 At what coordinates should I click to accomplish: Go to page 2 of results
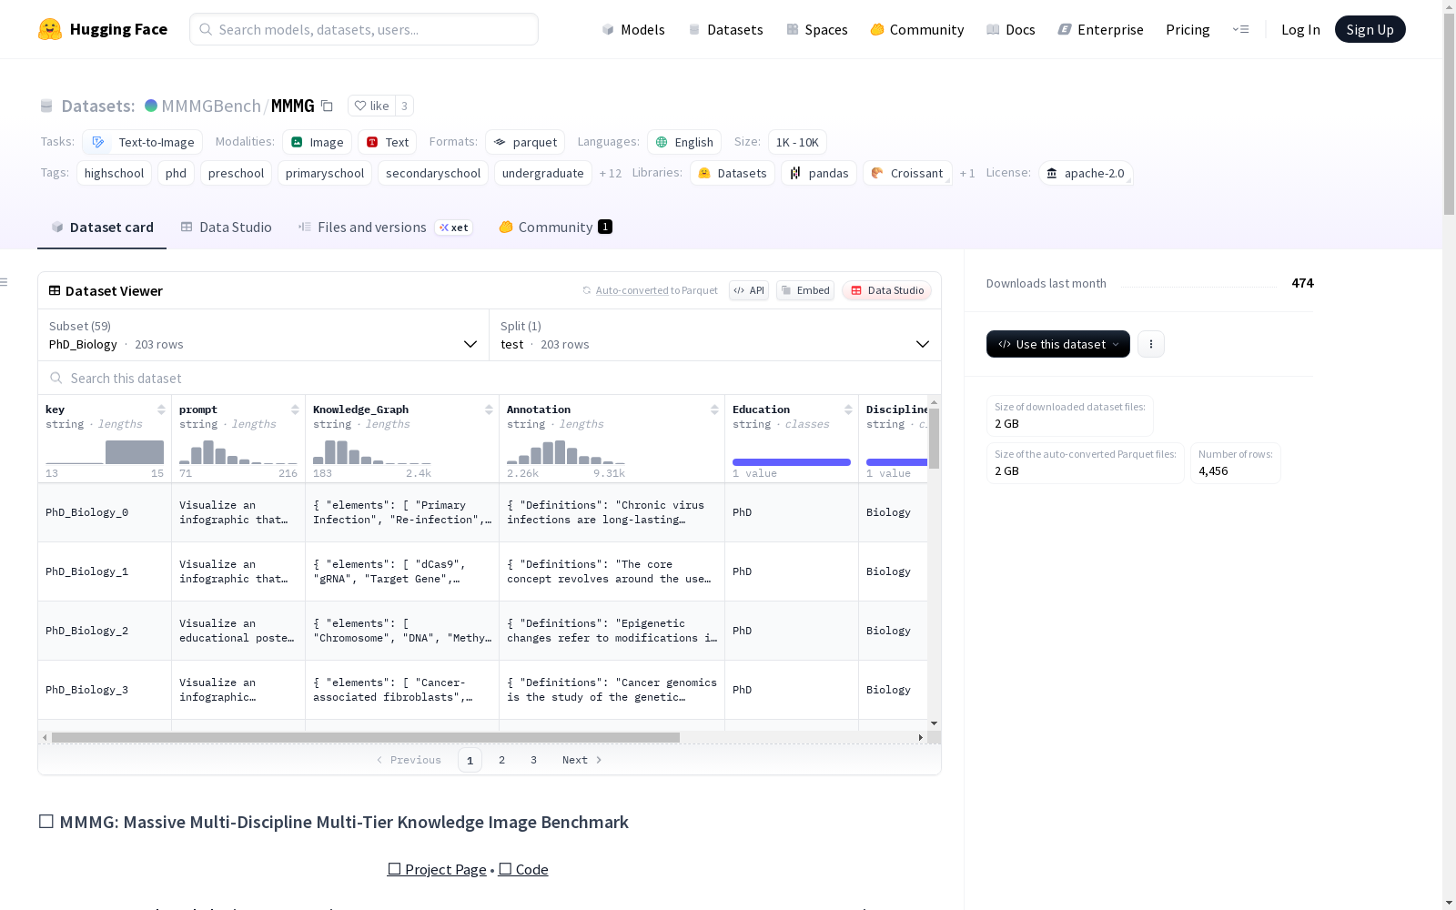(x=501, y=760)
